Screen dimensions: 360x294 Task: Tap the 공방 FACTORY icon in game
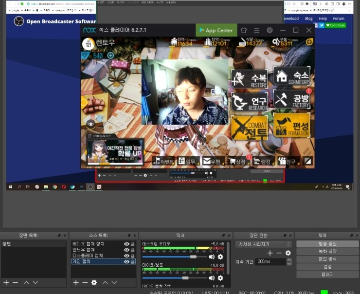[x=292, y=99]
